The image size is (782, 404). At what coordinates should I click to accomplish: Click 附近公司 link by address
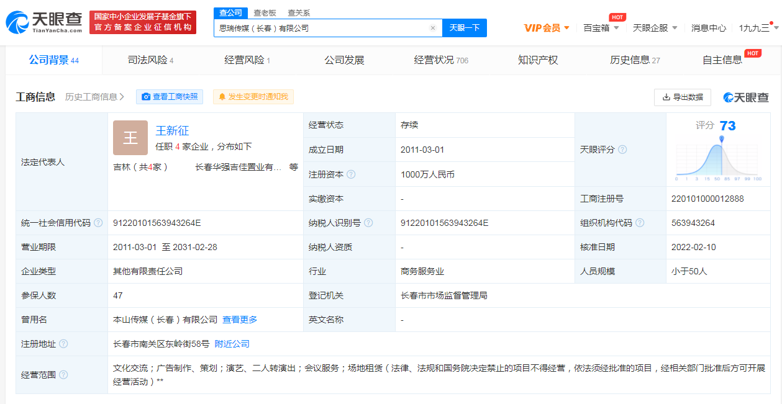click(x=232, y=344)
